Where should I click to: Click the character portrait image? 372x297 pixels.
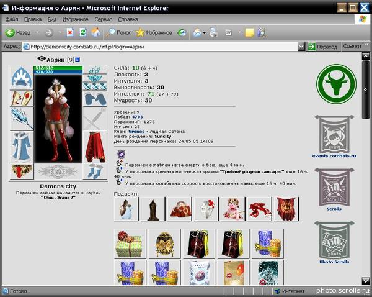58,119
